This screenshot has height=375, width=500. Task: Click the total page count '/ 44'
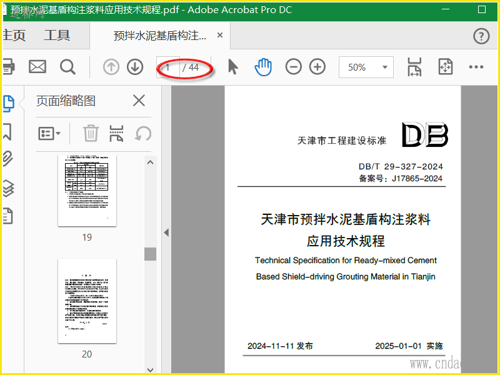191,67
